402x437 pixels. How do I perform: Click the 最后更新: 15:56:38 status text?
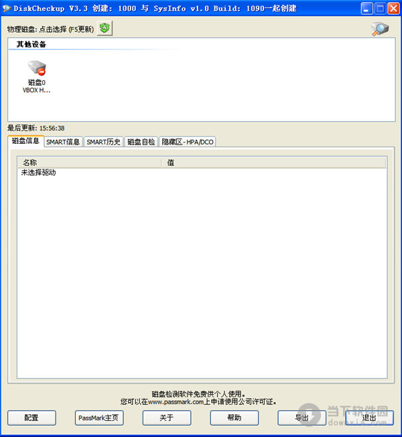click(x=36, y=128)
